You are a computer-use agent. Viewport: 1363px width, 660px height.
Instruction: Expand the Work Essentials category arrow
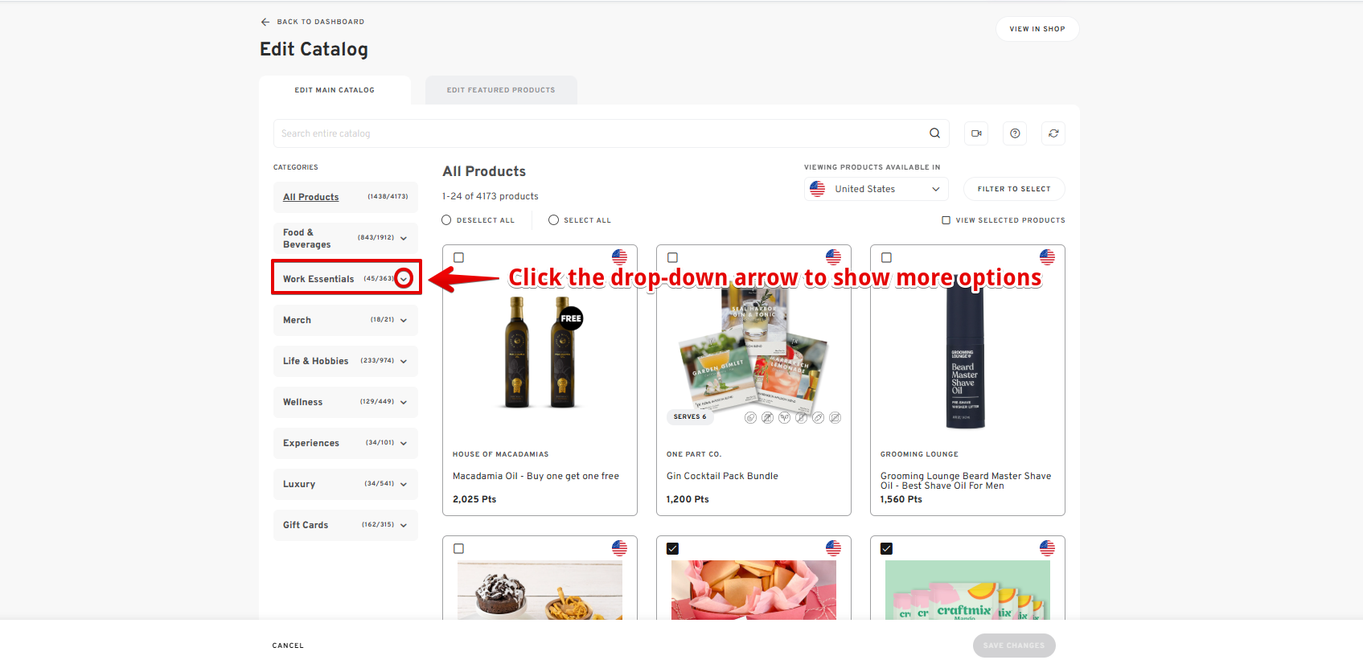(x=404, y=279)
